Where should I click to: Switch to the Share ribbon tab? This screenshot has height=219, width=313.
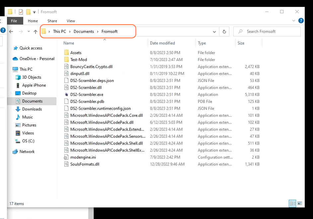(x=52, y=21)
